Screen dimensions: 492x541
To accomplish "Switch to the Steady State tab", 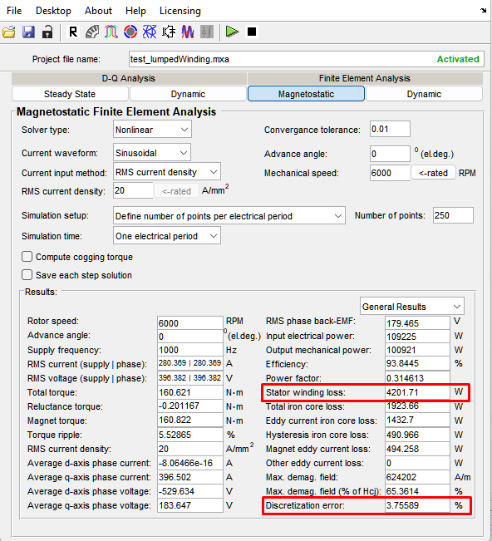I will coord(70,94).
